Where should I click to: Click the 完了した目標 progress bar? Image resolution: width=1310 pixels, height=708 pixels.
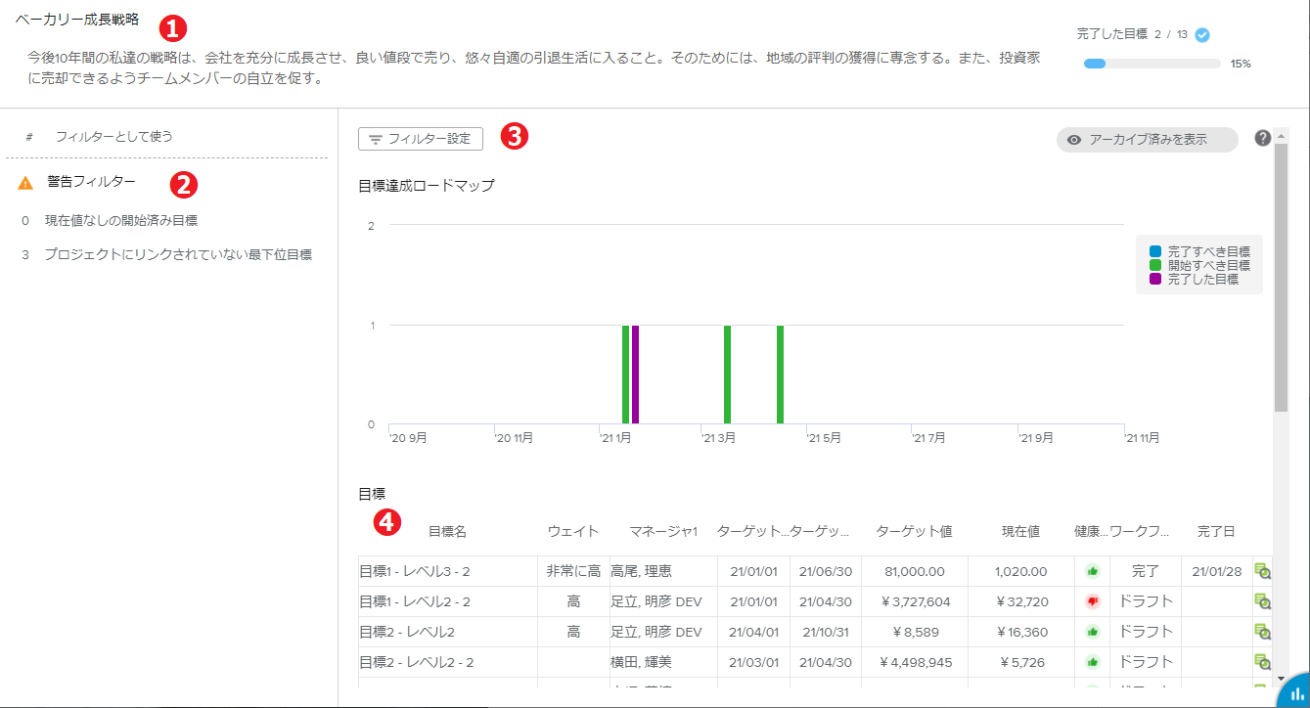tap(1152, 64)
